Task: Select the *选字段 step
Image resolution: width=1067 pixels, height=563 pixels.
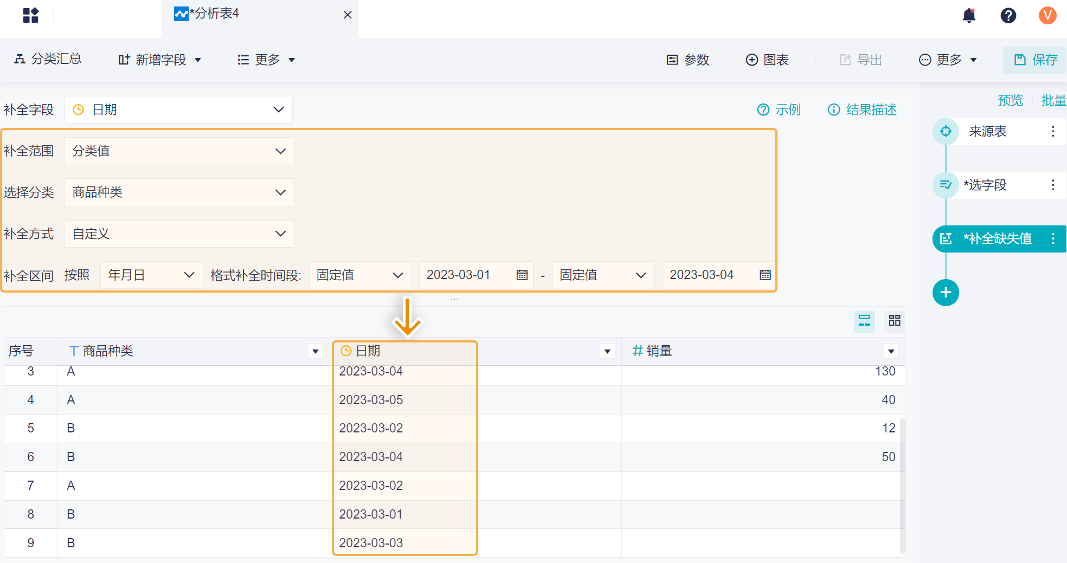Action: click(x=1000, y=185)
